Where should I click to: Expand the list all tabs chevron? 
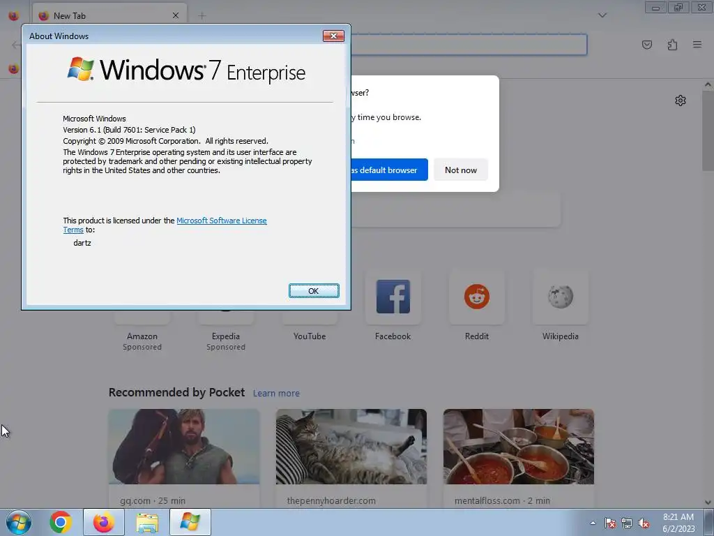602,15
